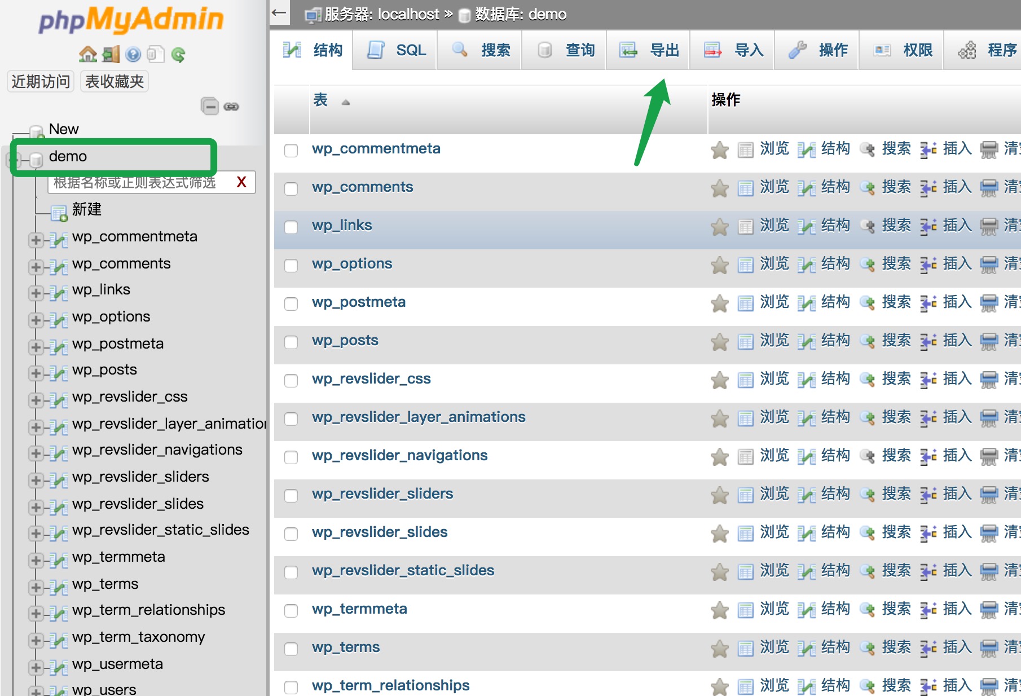The image size is (1021, 696).
Task: Click the search icon in wp_revslider_navigations row
Action: [x=868, y=457]
